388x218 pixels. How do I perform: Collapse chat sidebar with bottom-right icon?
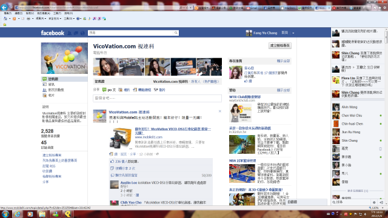point(381,202)
